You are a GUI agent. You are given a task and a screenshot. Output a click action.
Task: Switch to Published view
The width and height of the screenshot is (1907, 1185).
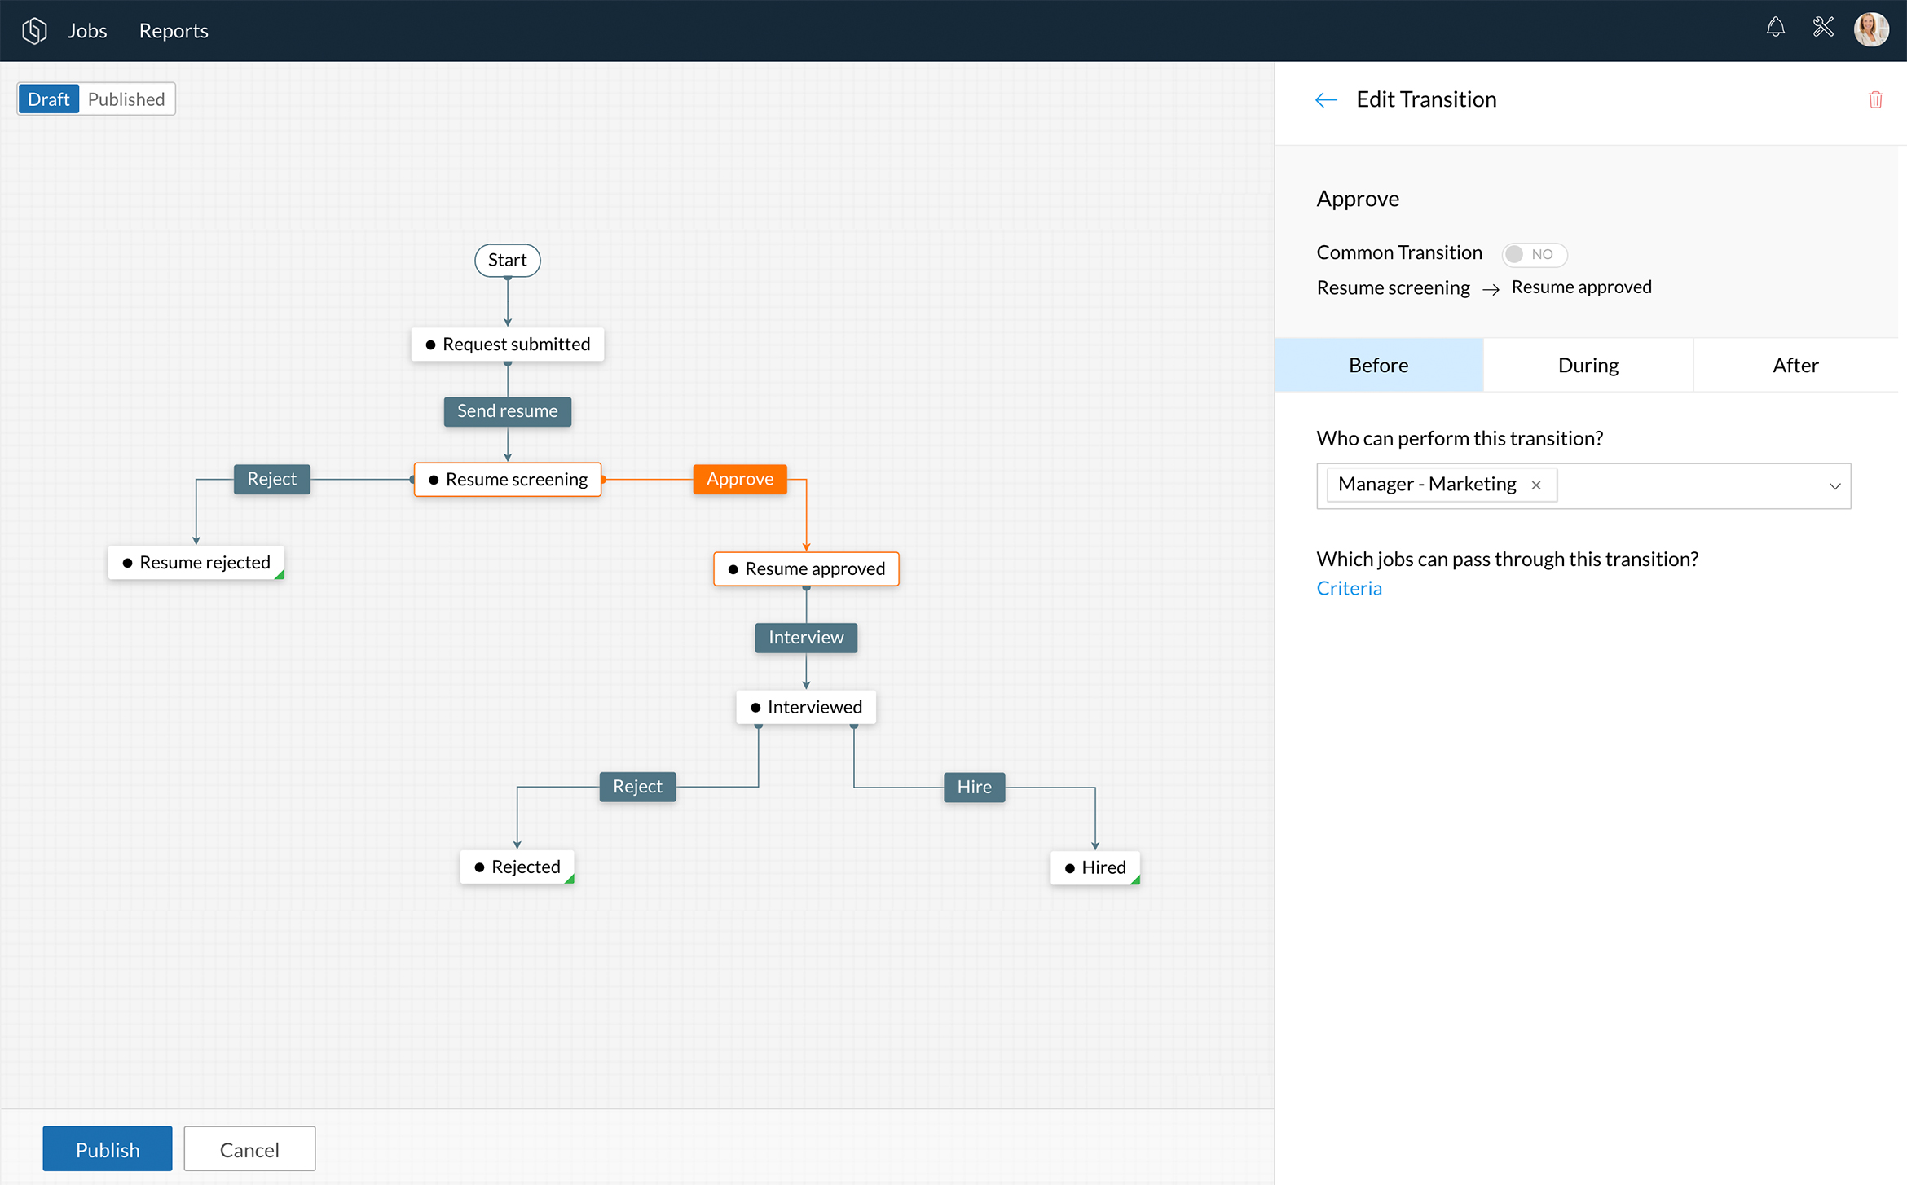(126, 99)
